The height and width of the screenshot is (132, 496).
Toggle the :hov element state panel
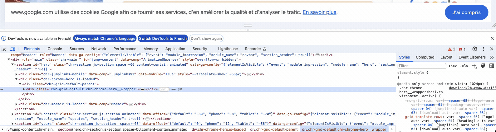click(453, 66)
